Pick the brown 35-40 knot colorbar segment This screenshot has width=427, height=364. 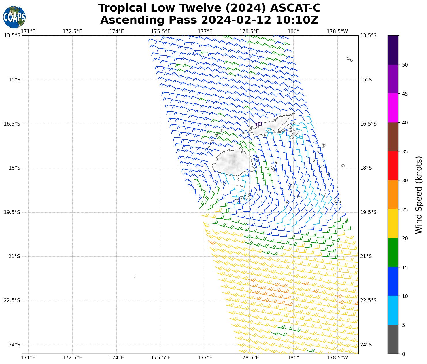[393, 137]
